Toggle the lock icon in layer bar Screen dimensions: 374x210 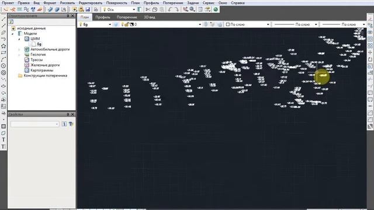point(127,24)
